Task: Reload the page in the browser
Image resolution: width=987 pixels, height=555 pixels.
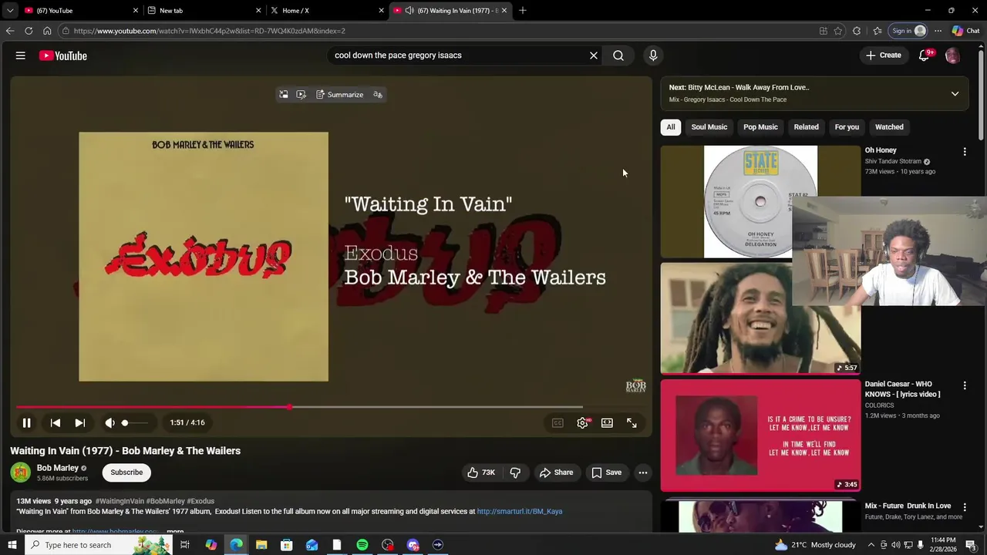Action: tap(29, 31)
